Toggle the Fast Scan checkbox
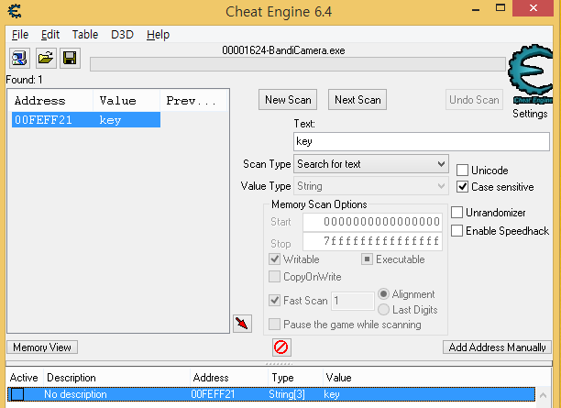The width and height of the screenshot is (561, 408). coord(274,301)
